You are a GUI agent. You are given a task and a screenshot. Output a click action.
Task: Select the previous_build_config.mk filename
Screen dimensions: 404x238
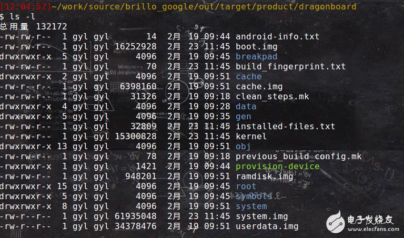pyautogui.click(x=298, y=157)
